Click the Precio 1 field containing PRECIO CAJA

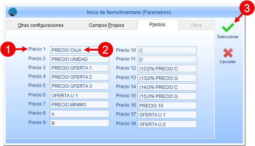coord(80,50)
